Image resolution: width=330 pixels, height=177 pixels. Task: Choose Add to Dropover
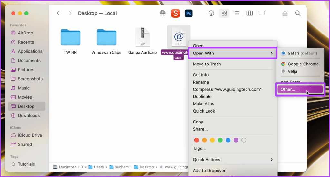pos(233,171)
